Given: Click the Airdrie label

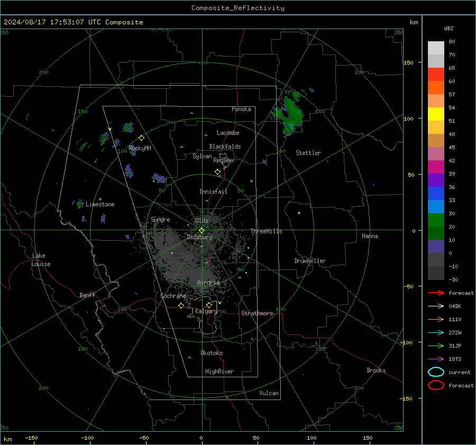Looking at the screenshot, I should coord(208,283).
